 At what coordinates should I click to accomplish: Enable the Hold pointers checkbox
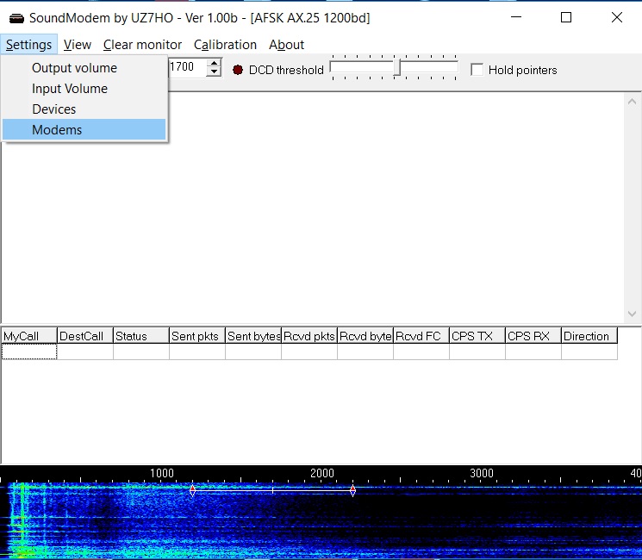point(477,70)
